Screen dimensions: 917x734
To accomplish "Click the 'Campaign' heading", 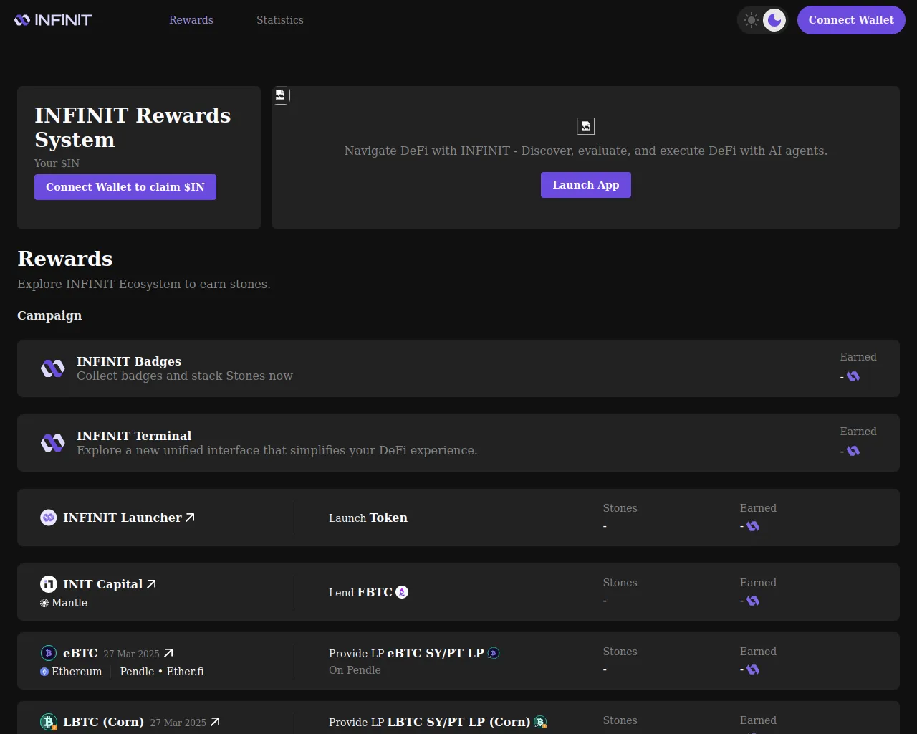I will point(49,315).
